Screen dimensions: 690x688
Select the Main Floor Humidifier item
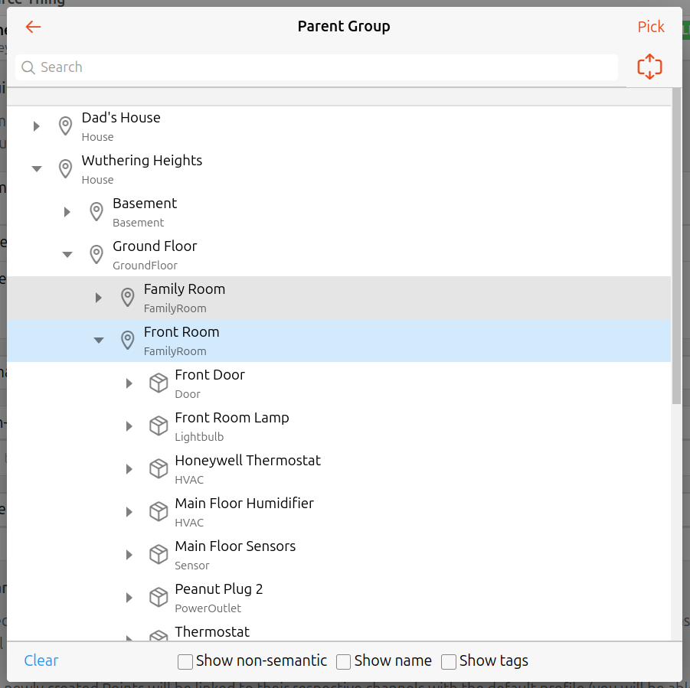click(244, 504)
